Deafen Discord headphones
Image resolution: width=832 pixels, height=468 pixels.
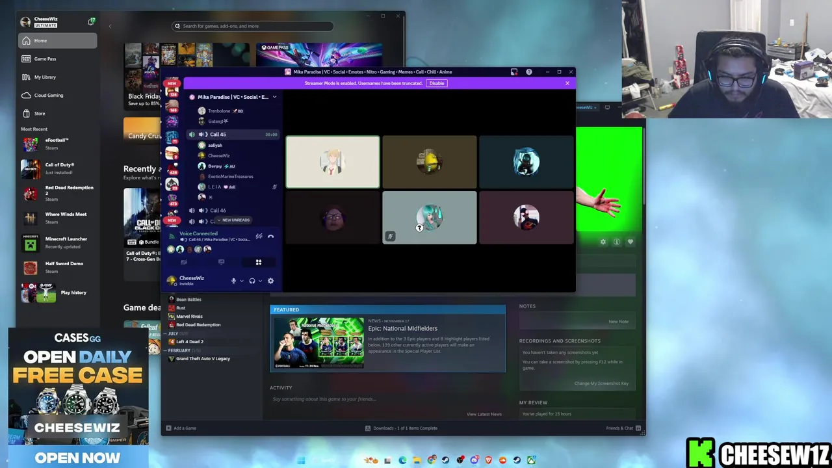252,281
